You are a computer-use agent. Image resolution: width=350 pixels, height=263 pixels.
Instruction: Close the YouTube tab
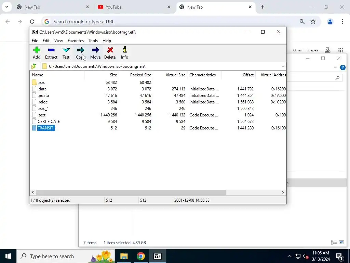click(x=169, y=7)
